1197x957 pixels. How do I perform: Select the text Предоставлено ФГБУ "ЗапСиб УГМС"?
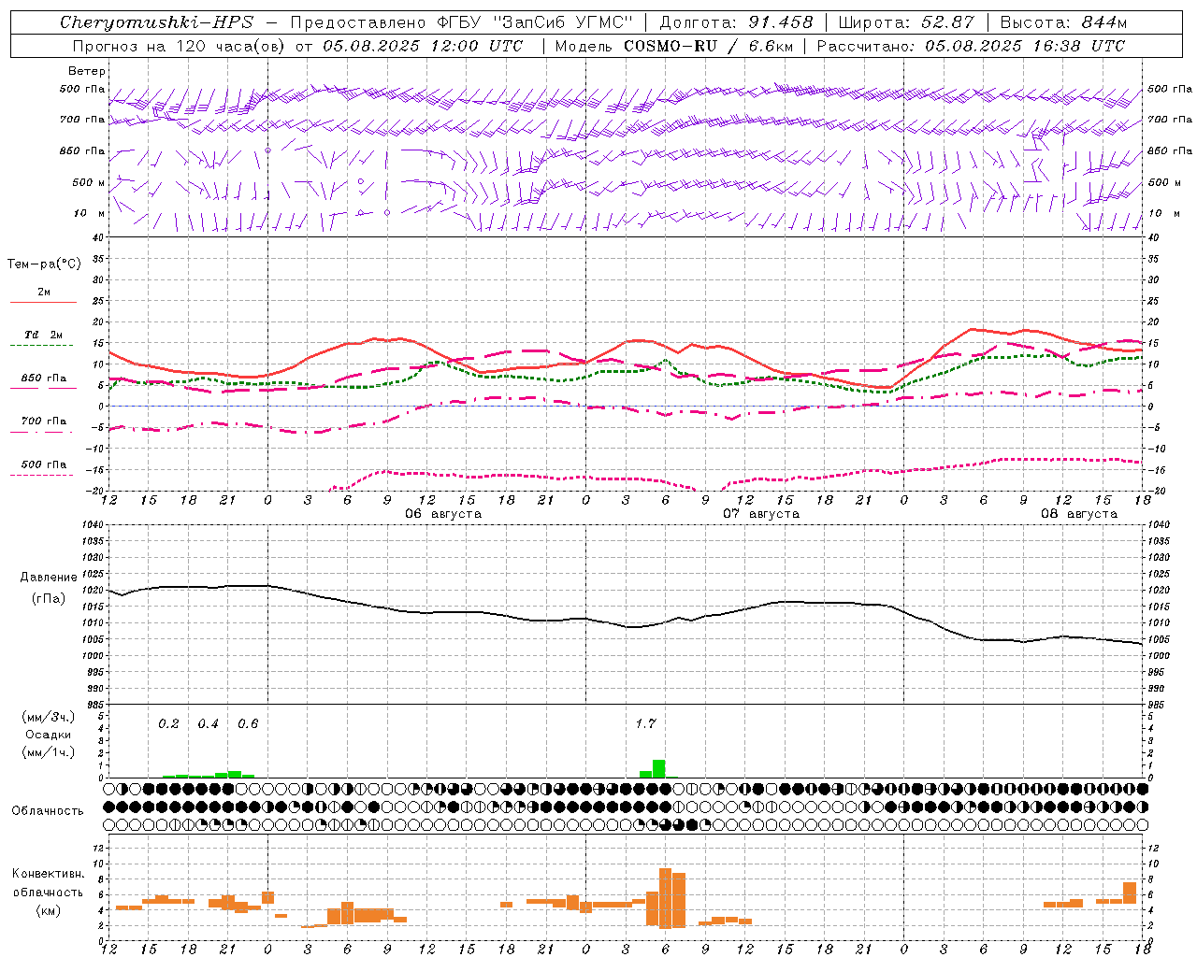coord(462,22)
